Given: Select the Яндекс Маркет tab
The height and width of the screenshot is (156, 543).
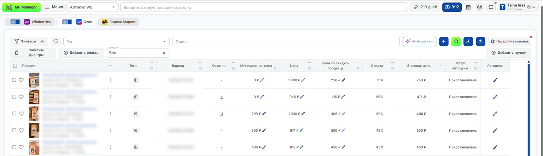Looking at the screenshot, I should 119,22.
